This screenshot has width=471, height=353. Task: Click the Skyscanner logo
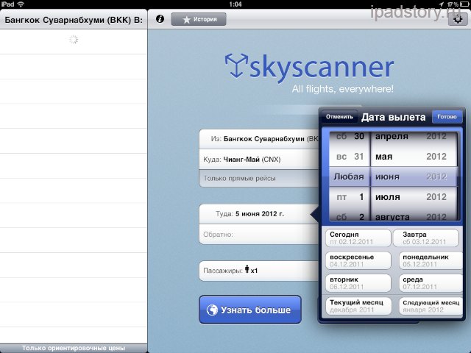[309, 68]
